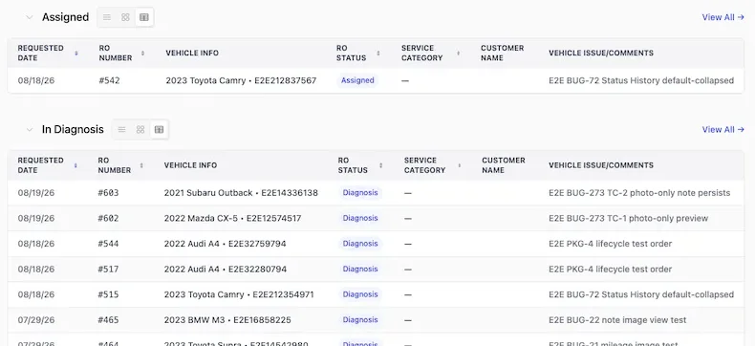Switch Assigned section to grid view icon

(x=125, y=17)
